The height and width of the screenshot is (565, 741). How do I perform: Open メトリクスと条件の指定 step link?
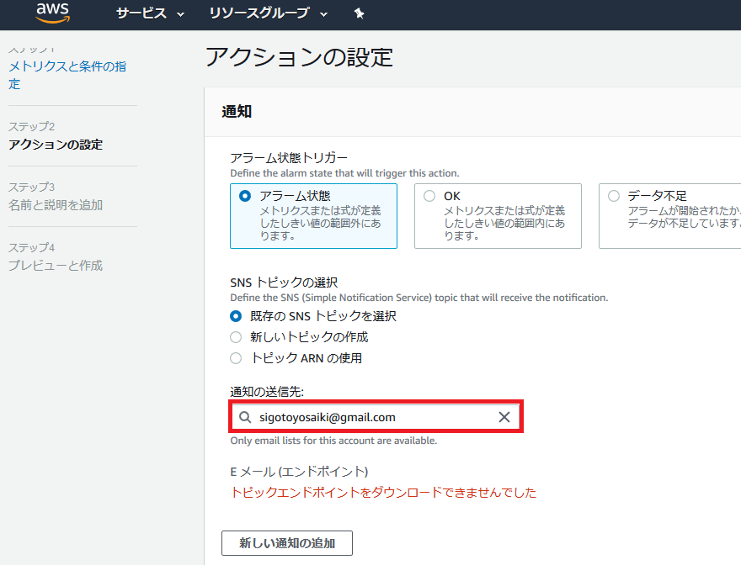pos(67,75)
